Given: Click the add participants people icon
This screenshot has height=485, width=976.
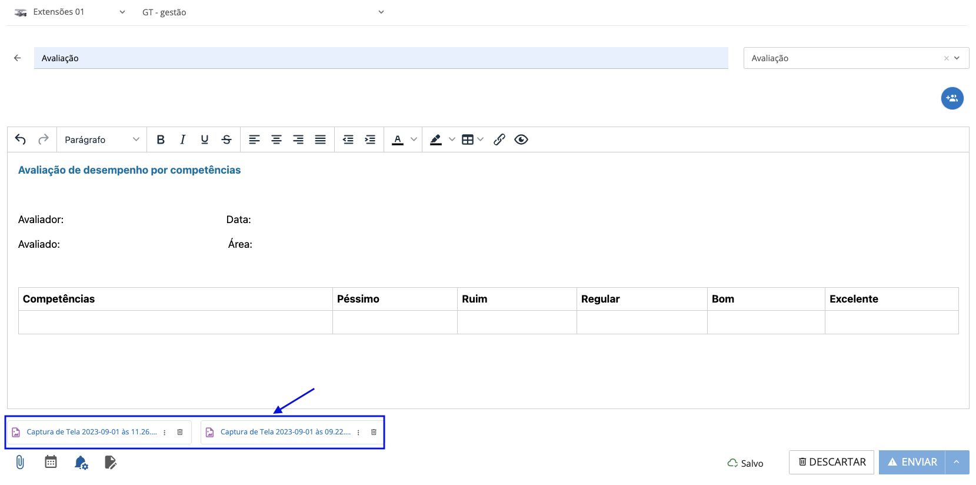Looking at the screenshot, I should (x=952, y=98).
